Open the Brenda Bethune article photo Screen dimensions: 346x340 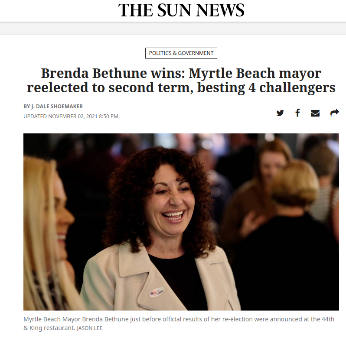pos(181,222)
